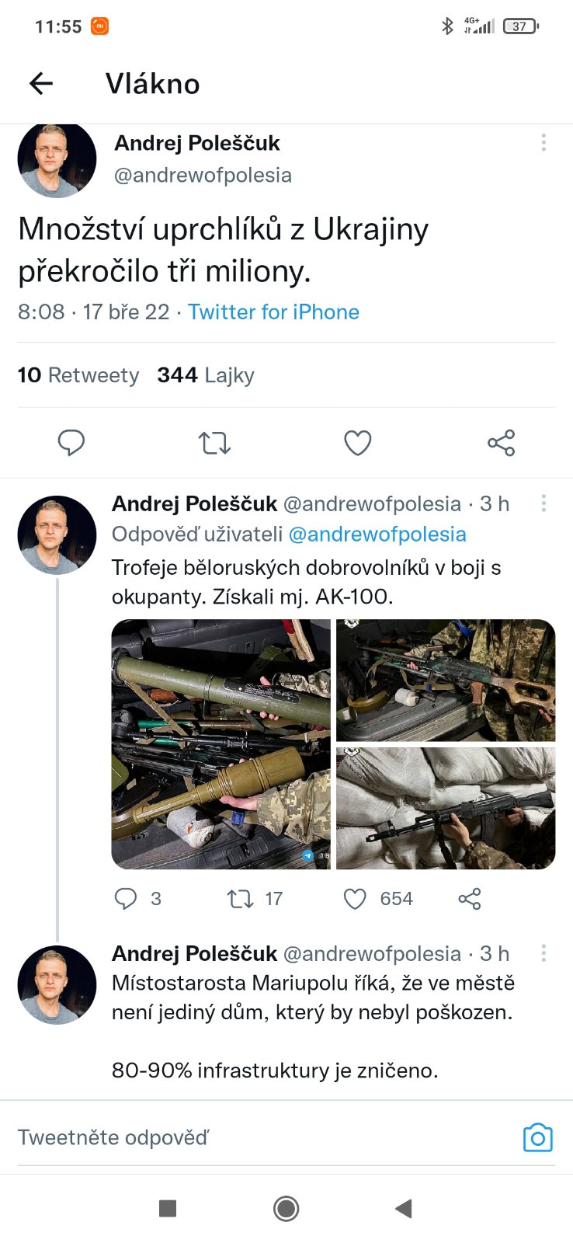Go back using the top arrow

coord(41,83)
